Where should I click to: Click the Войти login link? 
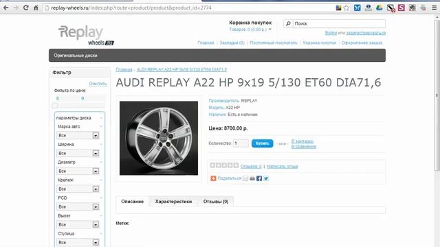pyautogui.click(x=331, y=33)
